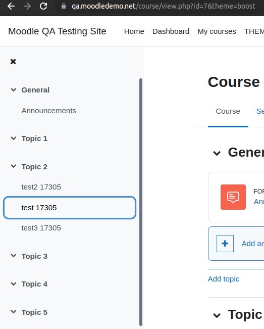Collapse the General section in course index

click(14, 90)
